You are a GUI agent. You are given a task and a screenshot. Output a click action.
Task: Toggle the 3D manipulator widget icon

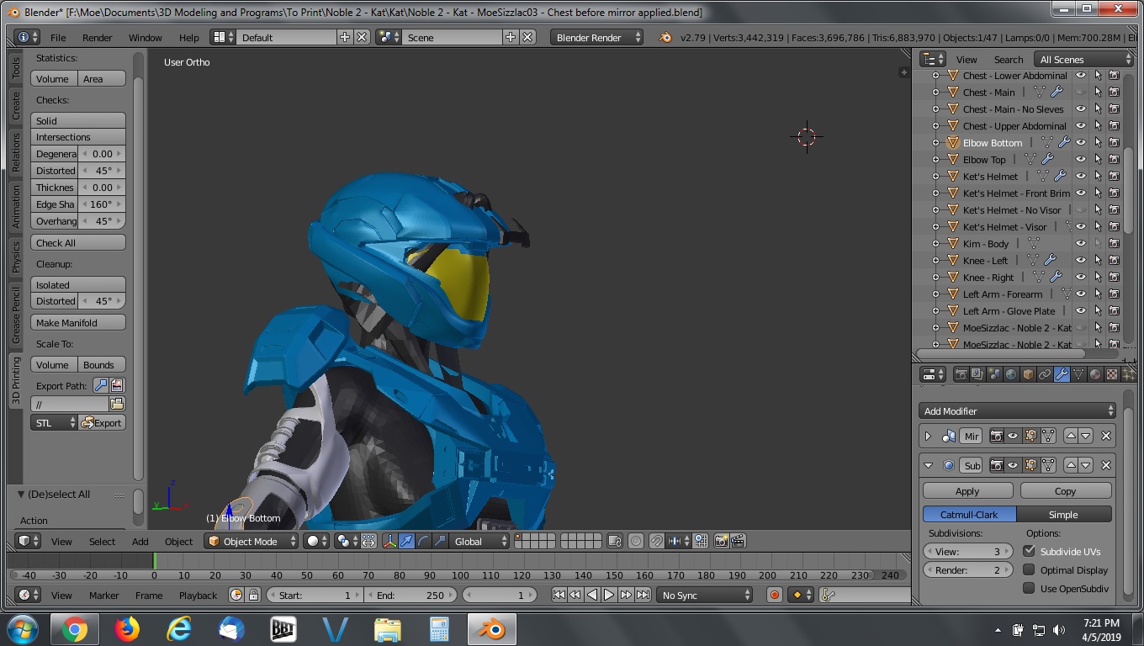(x=390, y=541)
